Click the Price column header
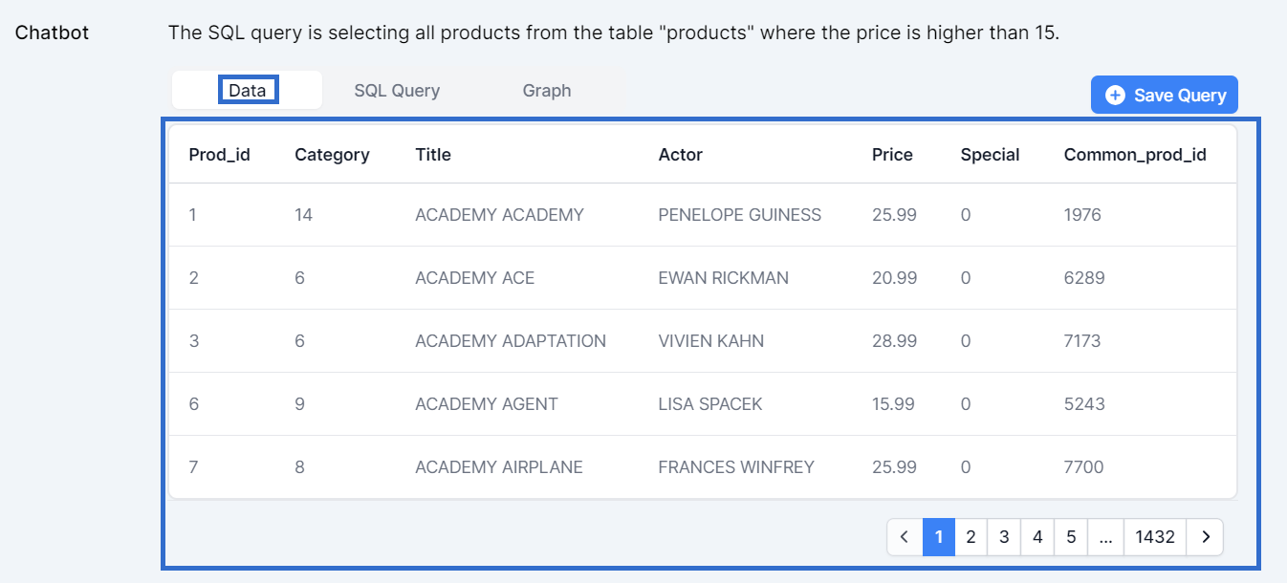This screenshot has width=1287, height=583. click(892, 155)
